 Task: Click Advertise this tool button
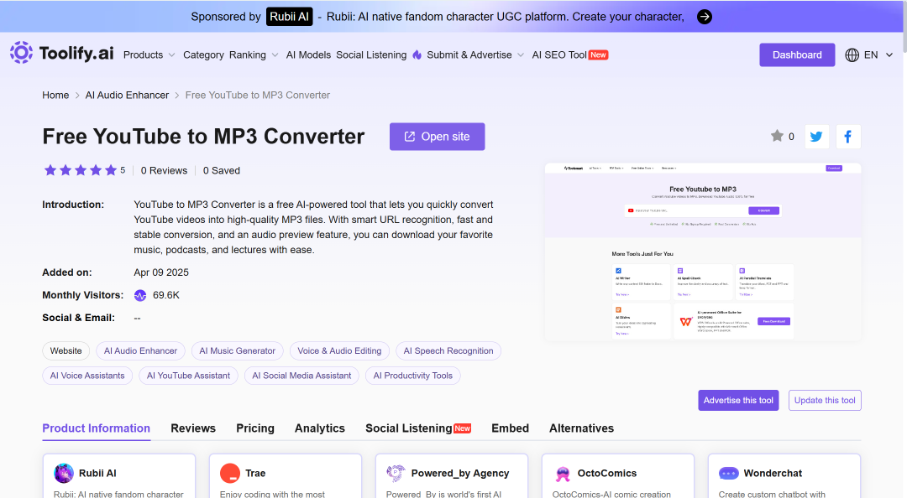(x=738, y=401)
